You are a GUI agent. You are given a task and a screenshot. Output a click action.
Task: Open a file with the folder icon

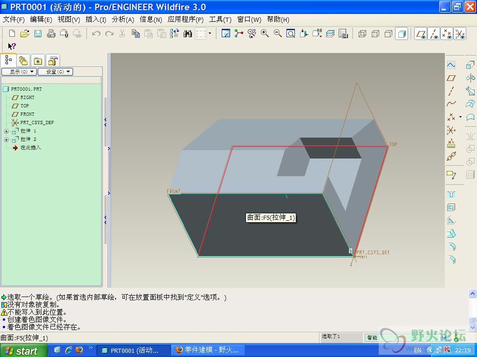(25, 33)
